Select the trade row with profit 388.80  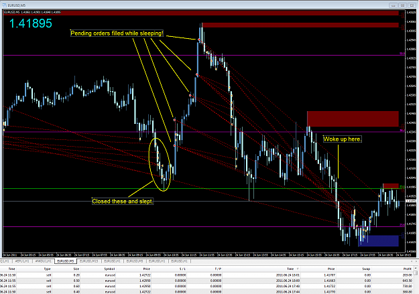pos(206,291)
